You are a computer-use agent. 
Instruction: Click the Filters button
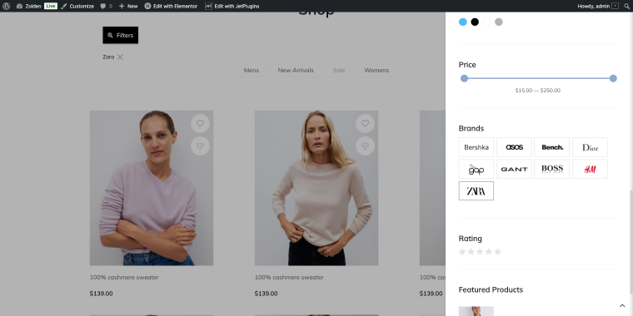click(x=120, y=35)
